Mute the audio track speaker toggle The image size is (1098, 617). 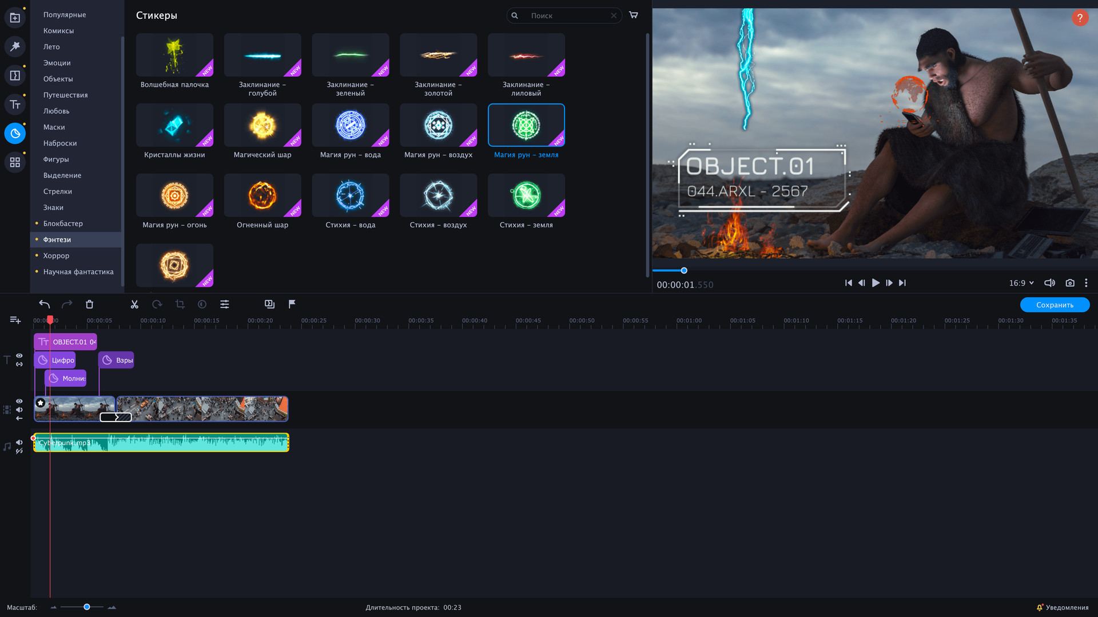(19, 442)
